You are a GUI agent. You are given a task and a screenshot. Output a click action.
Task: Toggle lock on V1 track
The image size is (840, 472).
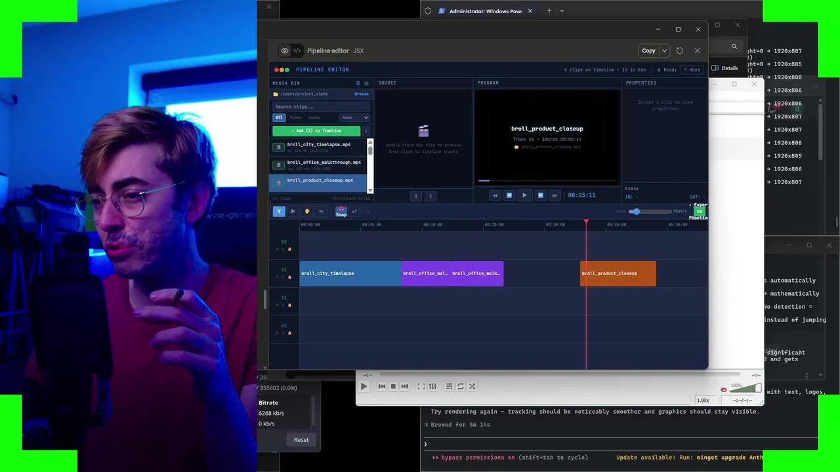click(289, 277)
